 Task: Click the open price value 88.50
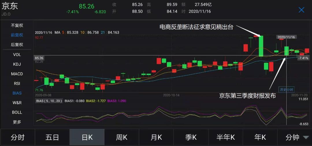coord(137,11)
